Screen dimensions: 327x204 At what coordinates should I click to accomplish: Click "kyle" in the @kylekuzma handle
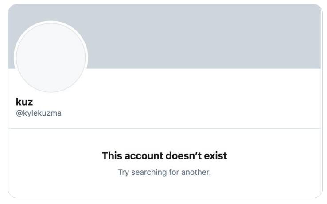point(30,113)
